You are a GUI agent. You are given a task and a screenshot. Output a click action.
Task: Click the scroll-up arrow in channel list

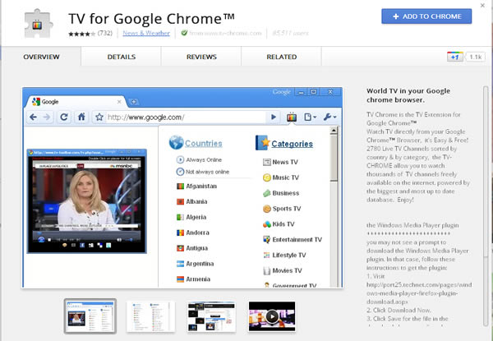(x=334, y=130)
